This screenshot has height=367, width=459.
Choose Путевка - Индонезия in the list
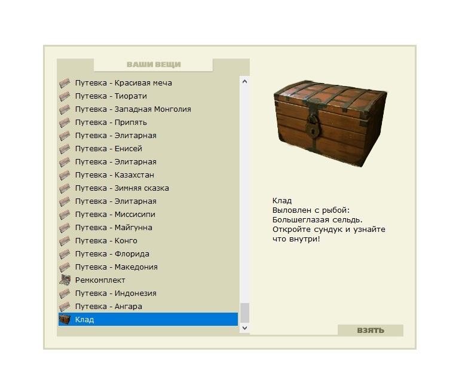tap(148, 293)
